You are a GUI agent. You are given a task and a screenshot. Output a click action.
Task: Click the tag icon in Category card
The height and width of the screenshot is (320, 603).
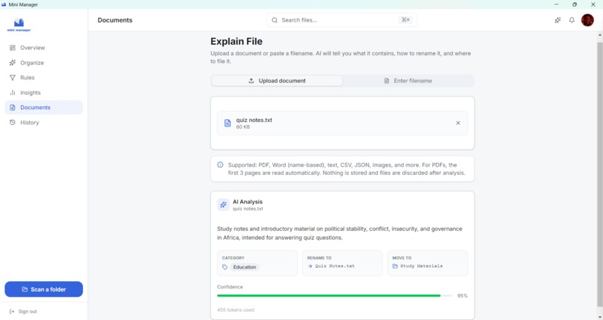tap(225, 267)
